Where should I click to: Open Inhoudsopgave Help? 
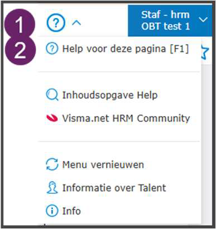tap(102, 95)
